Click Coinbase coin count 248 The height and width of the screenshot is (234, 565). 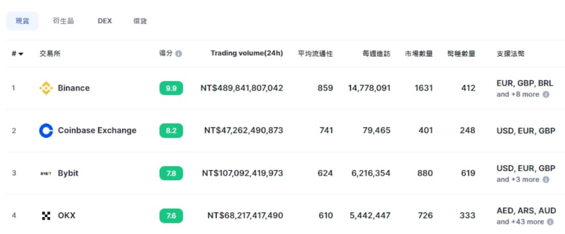click(467, 131)
